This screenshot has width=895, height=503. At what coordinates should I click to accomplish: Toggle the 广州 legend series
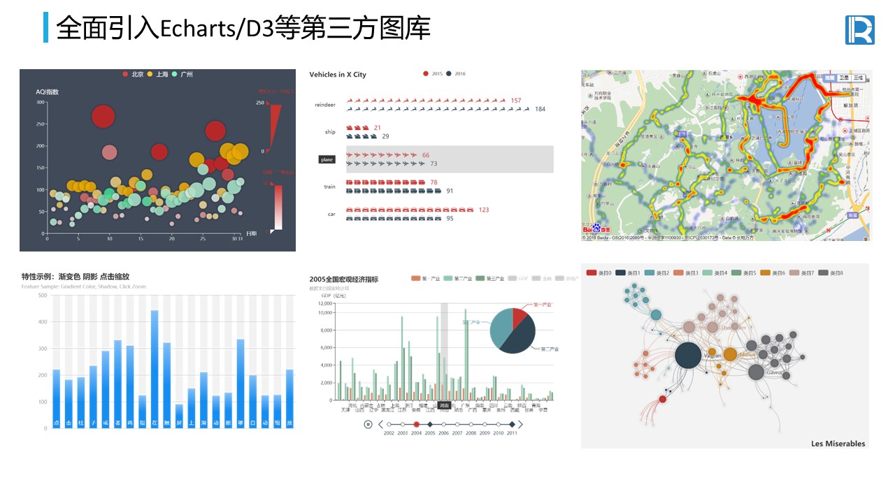[182, 74]
